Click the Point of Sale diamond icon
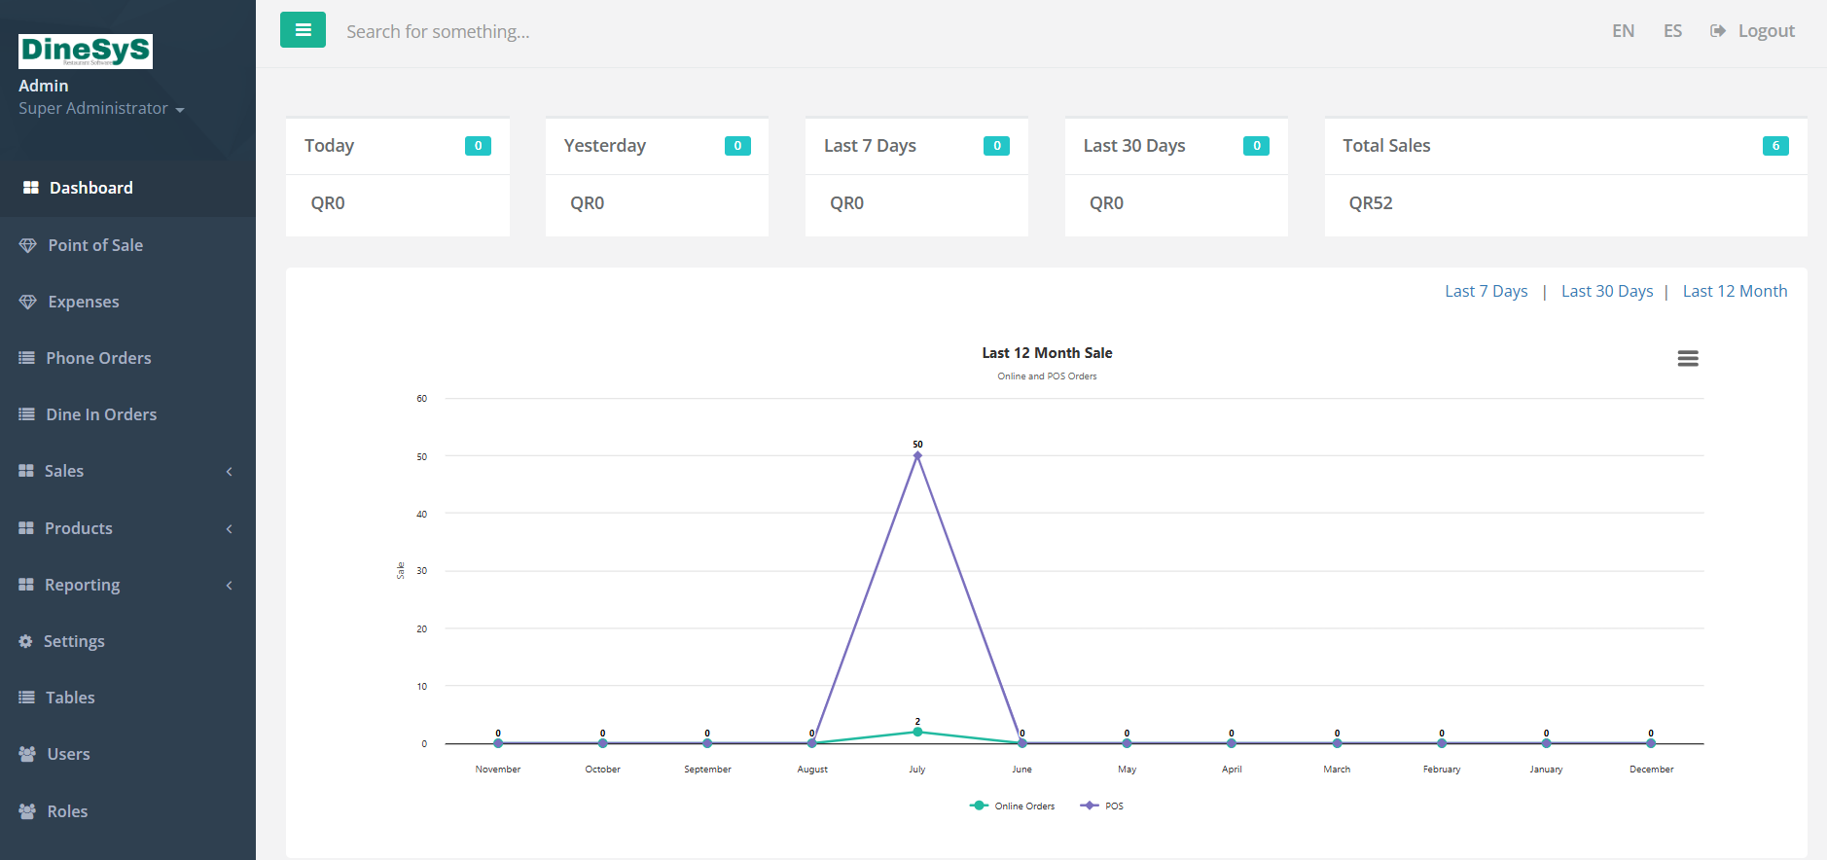This screenshot has height=860, width=1827. click(28, 245)
